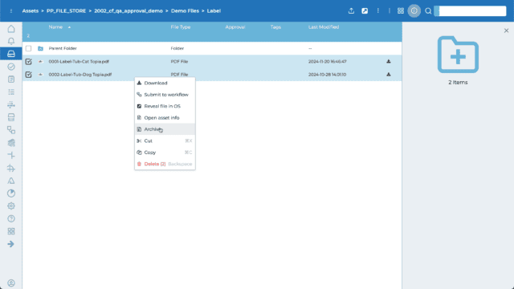Image resolution: width=514 pixels, height=289 pixels.
Task: Open help question mark in sidebar
Action: point(11,218)
